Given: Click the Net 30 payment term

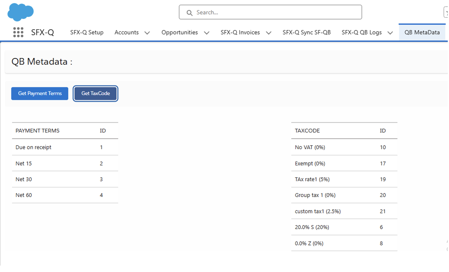Looking at the screenshot, I should pos(24,179).
